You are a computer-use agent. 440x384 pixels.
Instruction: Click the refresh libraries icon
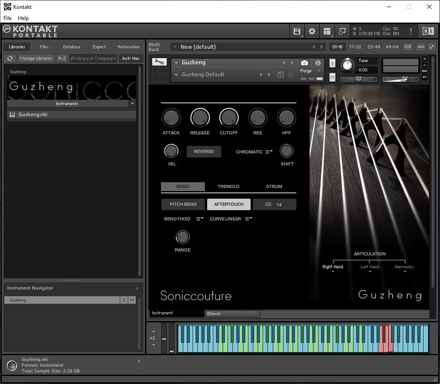(10, 59)
